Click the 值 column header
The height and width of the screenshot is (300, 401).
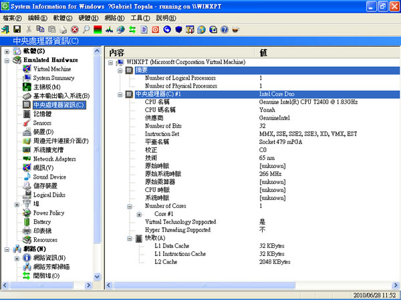click(x=264, y=52)
